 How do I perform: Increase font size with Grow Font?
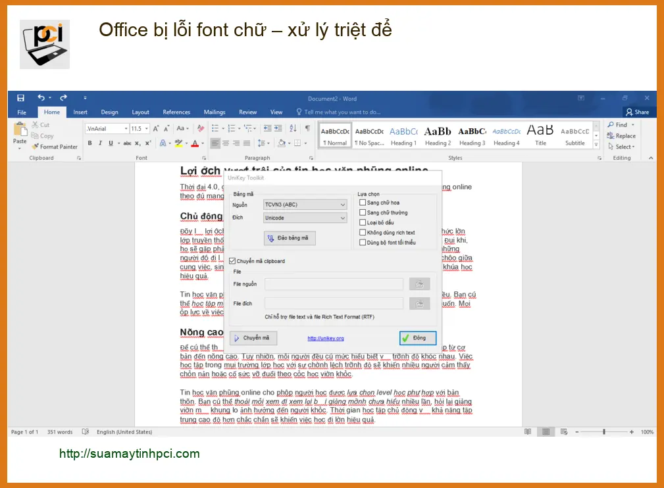click(x=156, y=128)
